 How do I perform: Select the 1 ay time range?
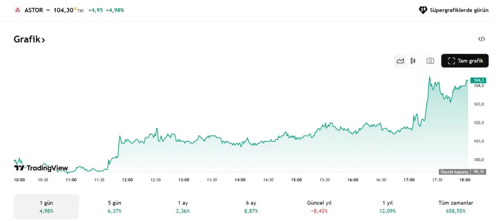click(183, 207)
